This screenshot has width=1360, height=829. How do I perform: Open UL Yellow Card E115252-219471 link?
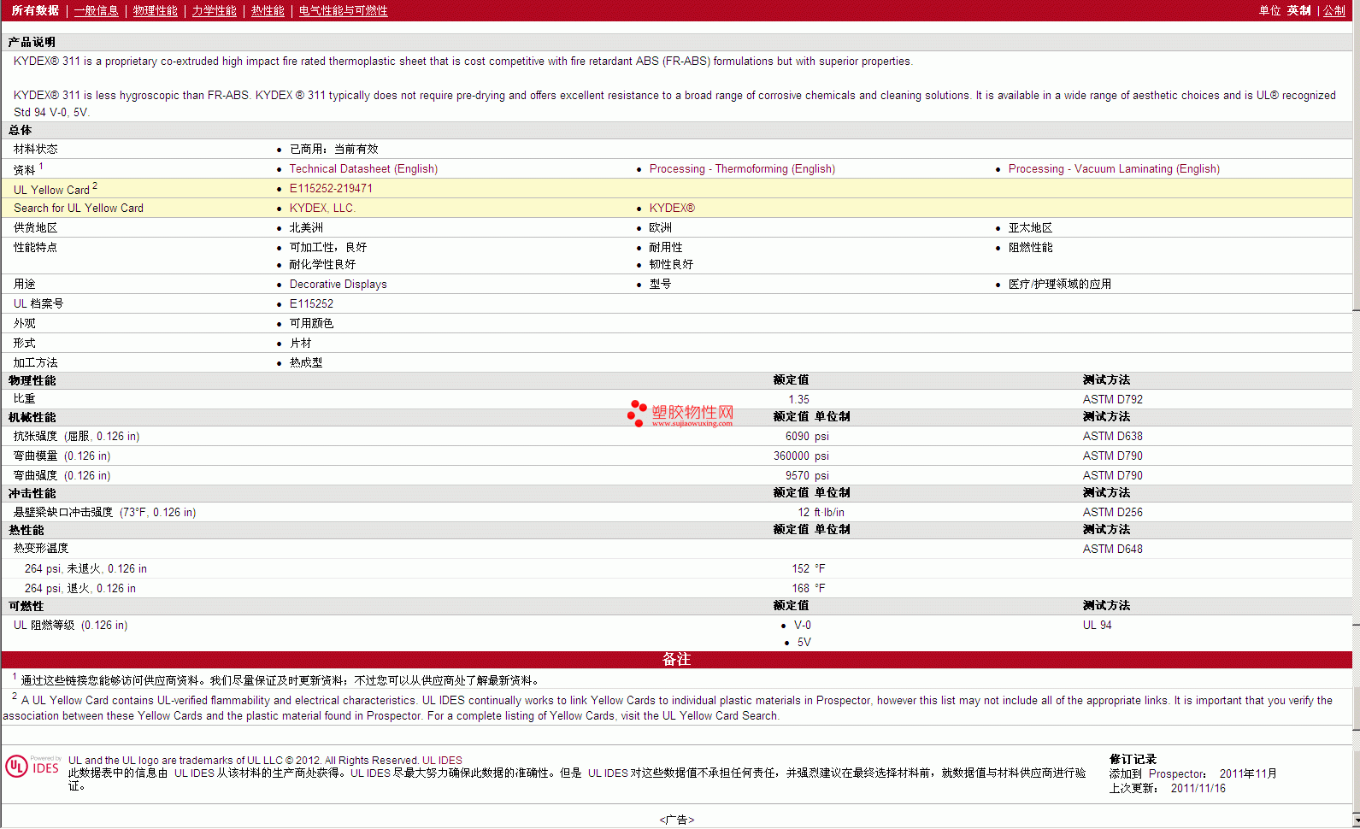[x=331, y=189]
